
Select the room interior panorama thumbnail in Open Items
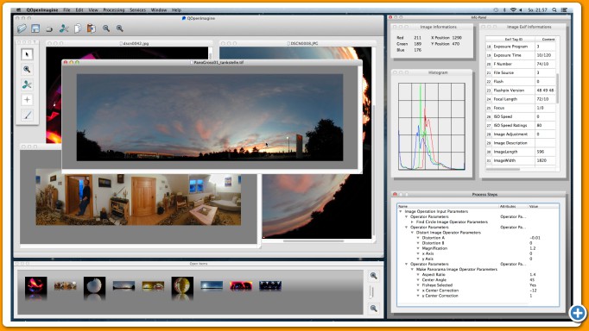[x=65, y=285]
